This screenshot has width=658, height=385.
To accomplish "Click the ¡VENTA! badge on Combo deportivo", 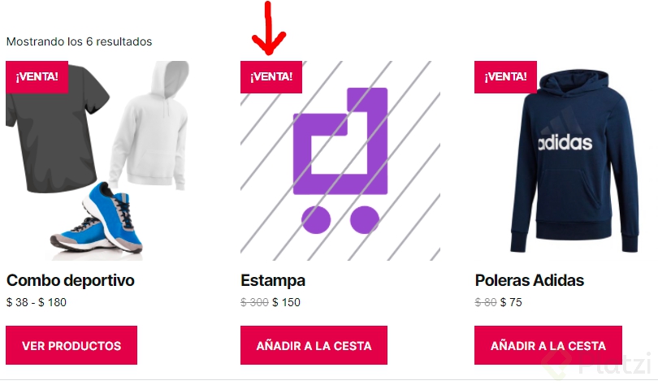I will click(x=37, y=76).
